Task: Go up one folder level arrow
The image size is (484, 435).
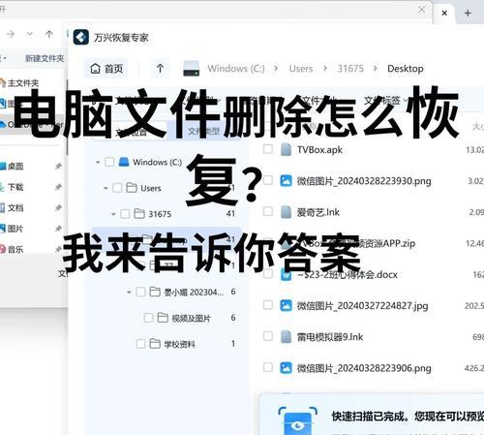Action: click(160, 69)
